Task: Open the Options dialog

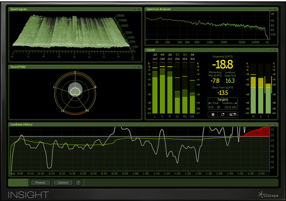Action: (x=63, y=183)
